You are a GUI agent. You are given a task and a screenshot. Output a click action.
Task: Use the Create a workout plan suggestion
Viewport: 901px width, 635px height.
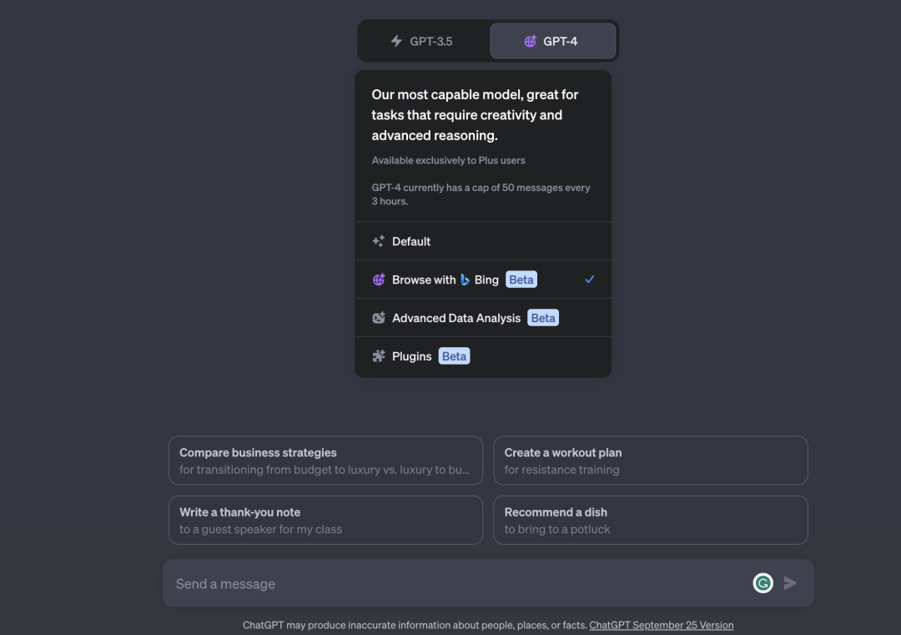click(x=651, y=461)
